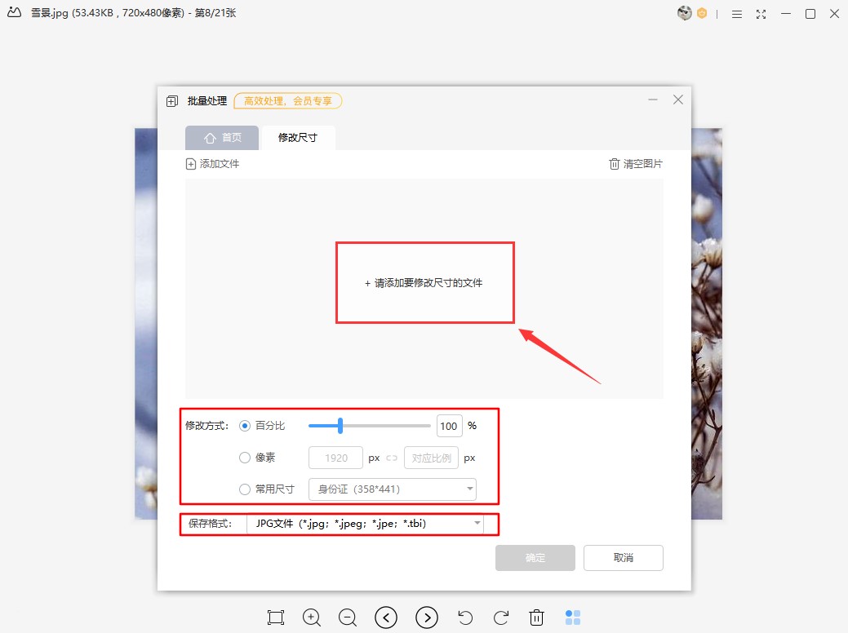Click the aspect ratio link icon
The image size is (848, 633).
(392, 458)
